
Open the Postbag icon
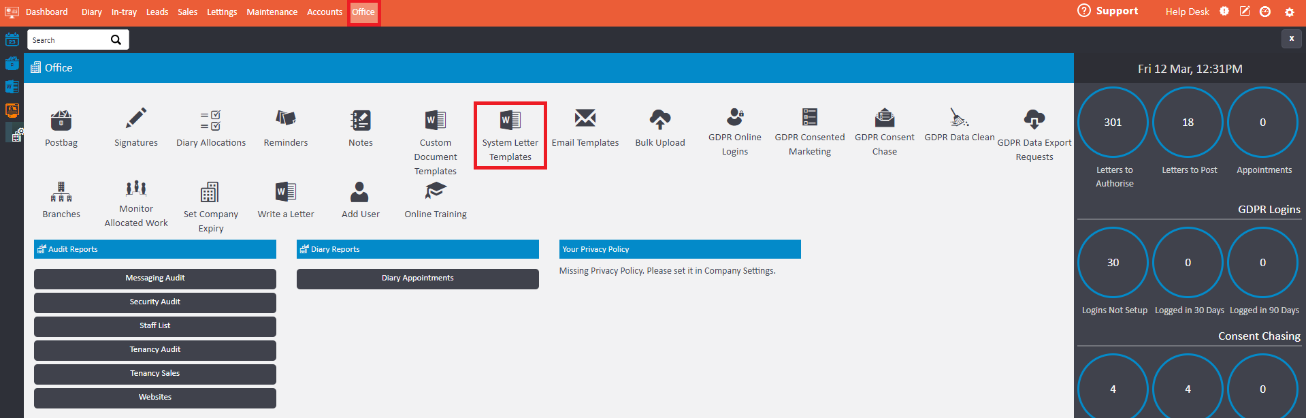click(61, 120)
